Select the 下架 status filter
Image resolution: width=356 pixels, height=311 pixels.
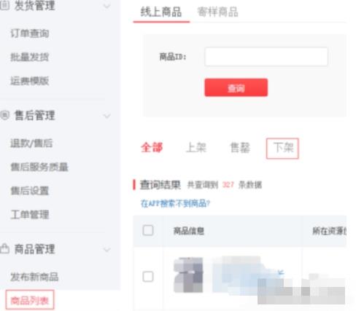[x=282, y=148]
